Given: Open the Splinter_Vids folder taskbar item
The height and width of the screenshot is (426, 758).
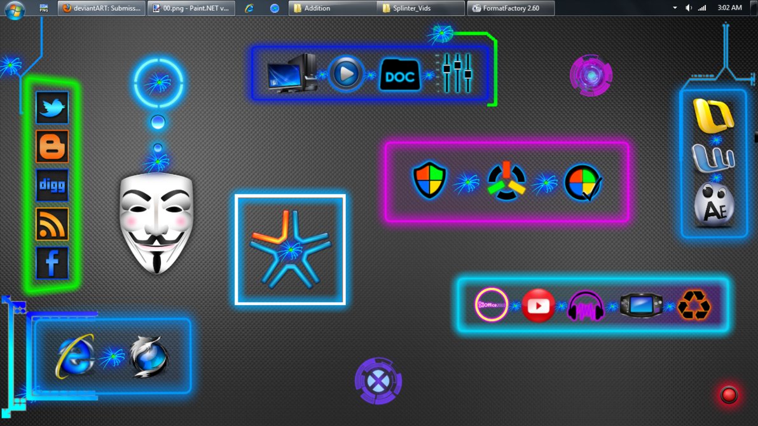Looking at the screenshot, I should (420, 8).
